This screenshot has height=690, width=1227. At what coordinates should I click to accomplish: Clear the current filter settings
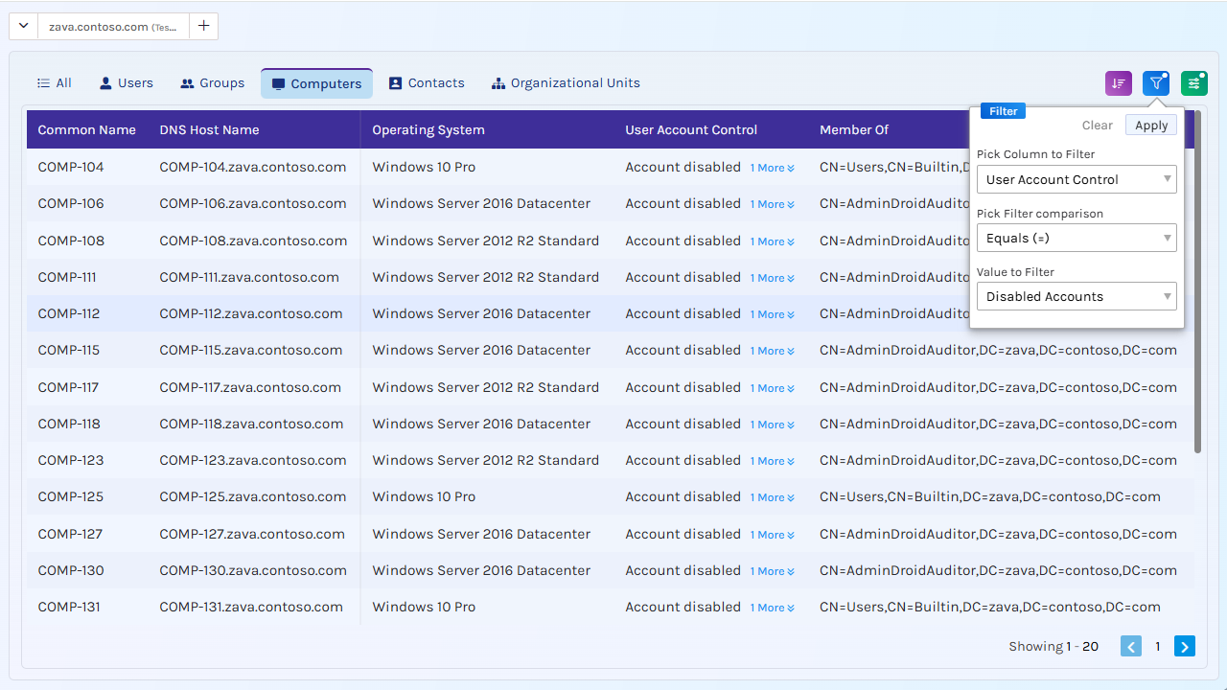click(1097, 125)
